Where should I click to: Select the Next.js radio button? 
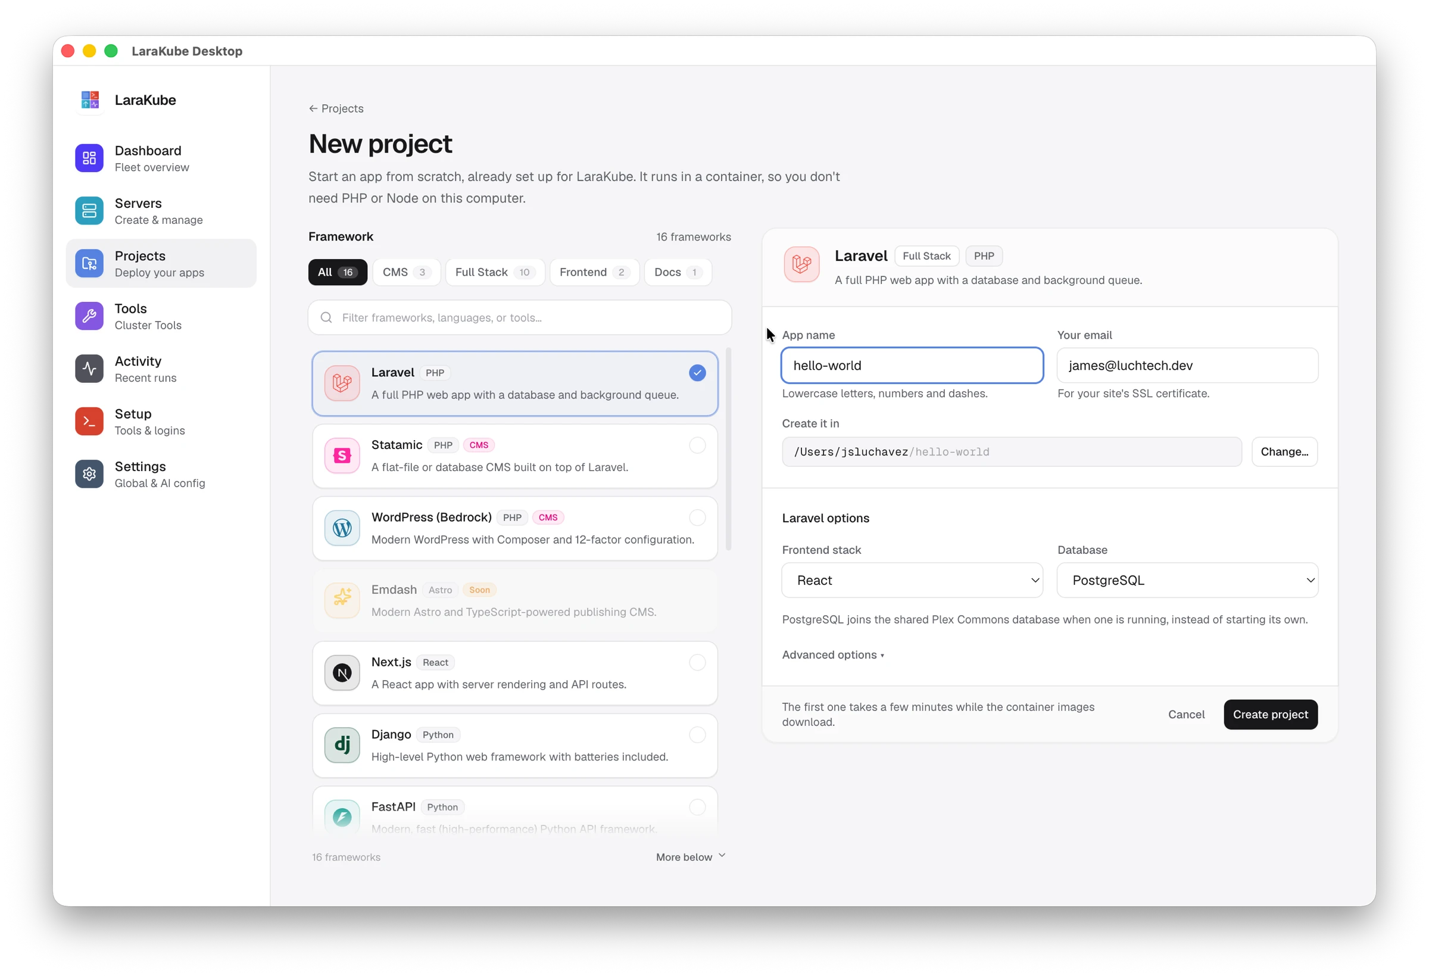click(x=697, y=662)
